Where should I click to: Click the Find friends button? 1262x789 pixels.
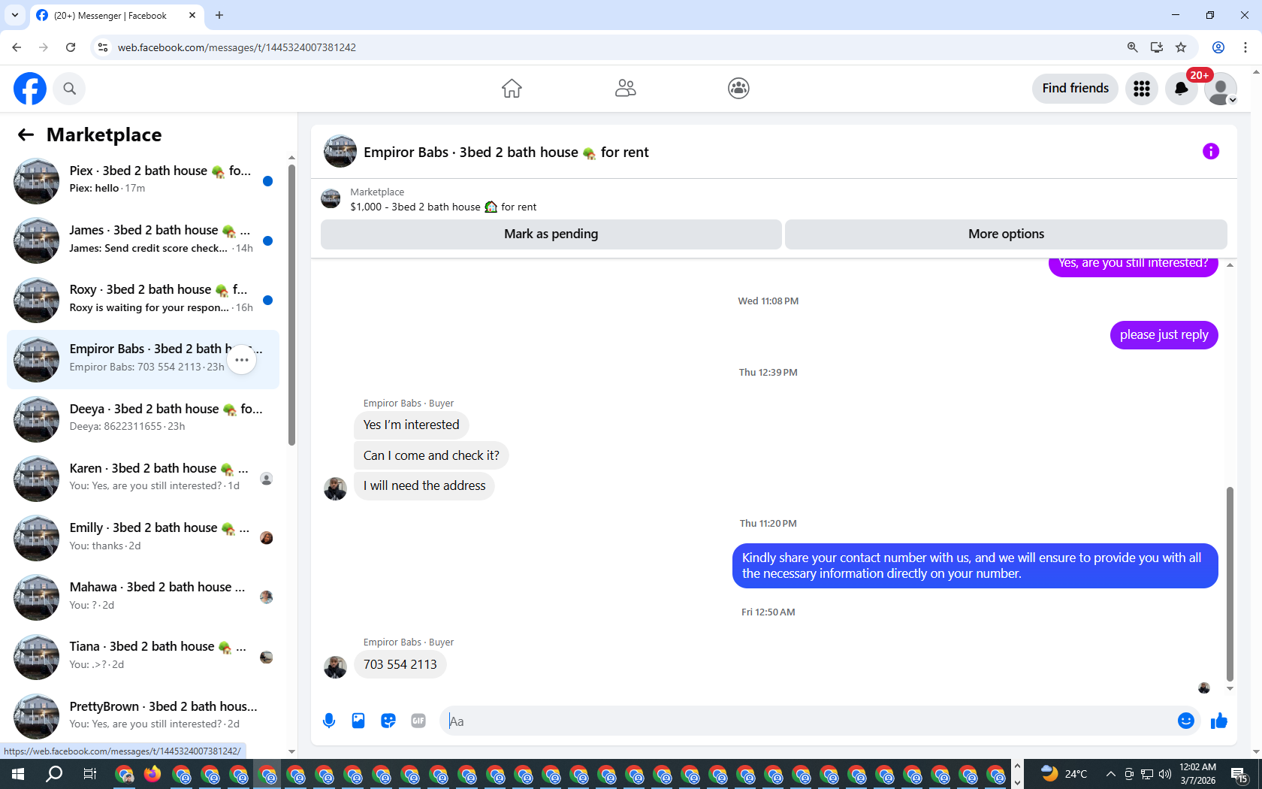[x=1075, y=89]
